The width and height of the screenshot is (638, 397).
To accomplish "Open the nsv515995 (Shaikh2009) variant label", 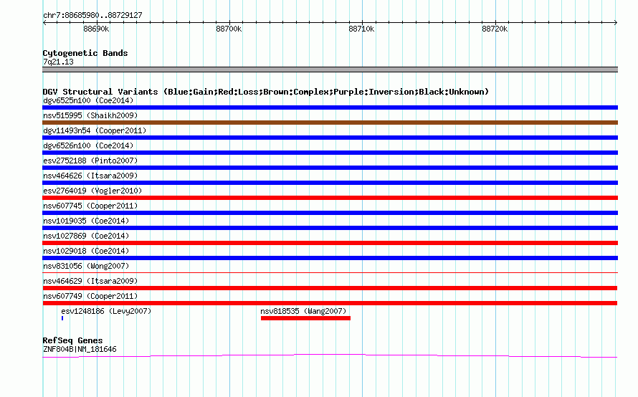I will click(x=90, y=115).
